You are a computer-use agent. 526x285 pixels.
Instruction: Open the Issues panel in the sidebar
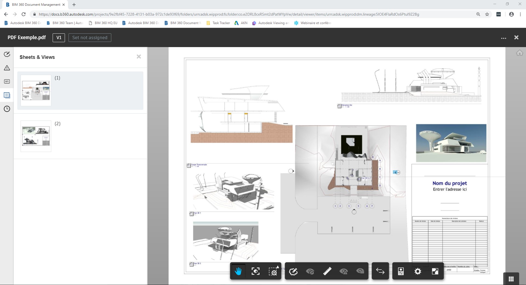[x=7, y=68]
